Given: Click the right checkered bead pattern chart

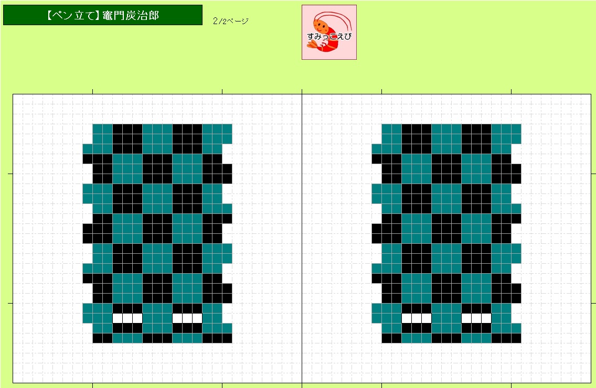Looking at the screenshot, I should coord(446,233).
